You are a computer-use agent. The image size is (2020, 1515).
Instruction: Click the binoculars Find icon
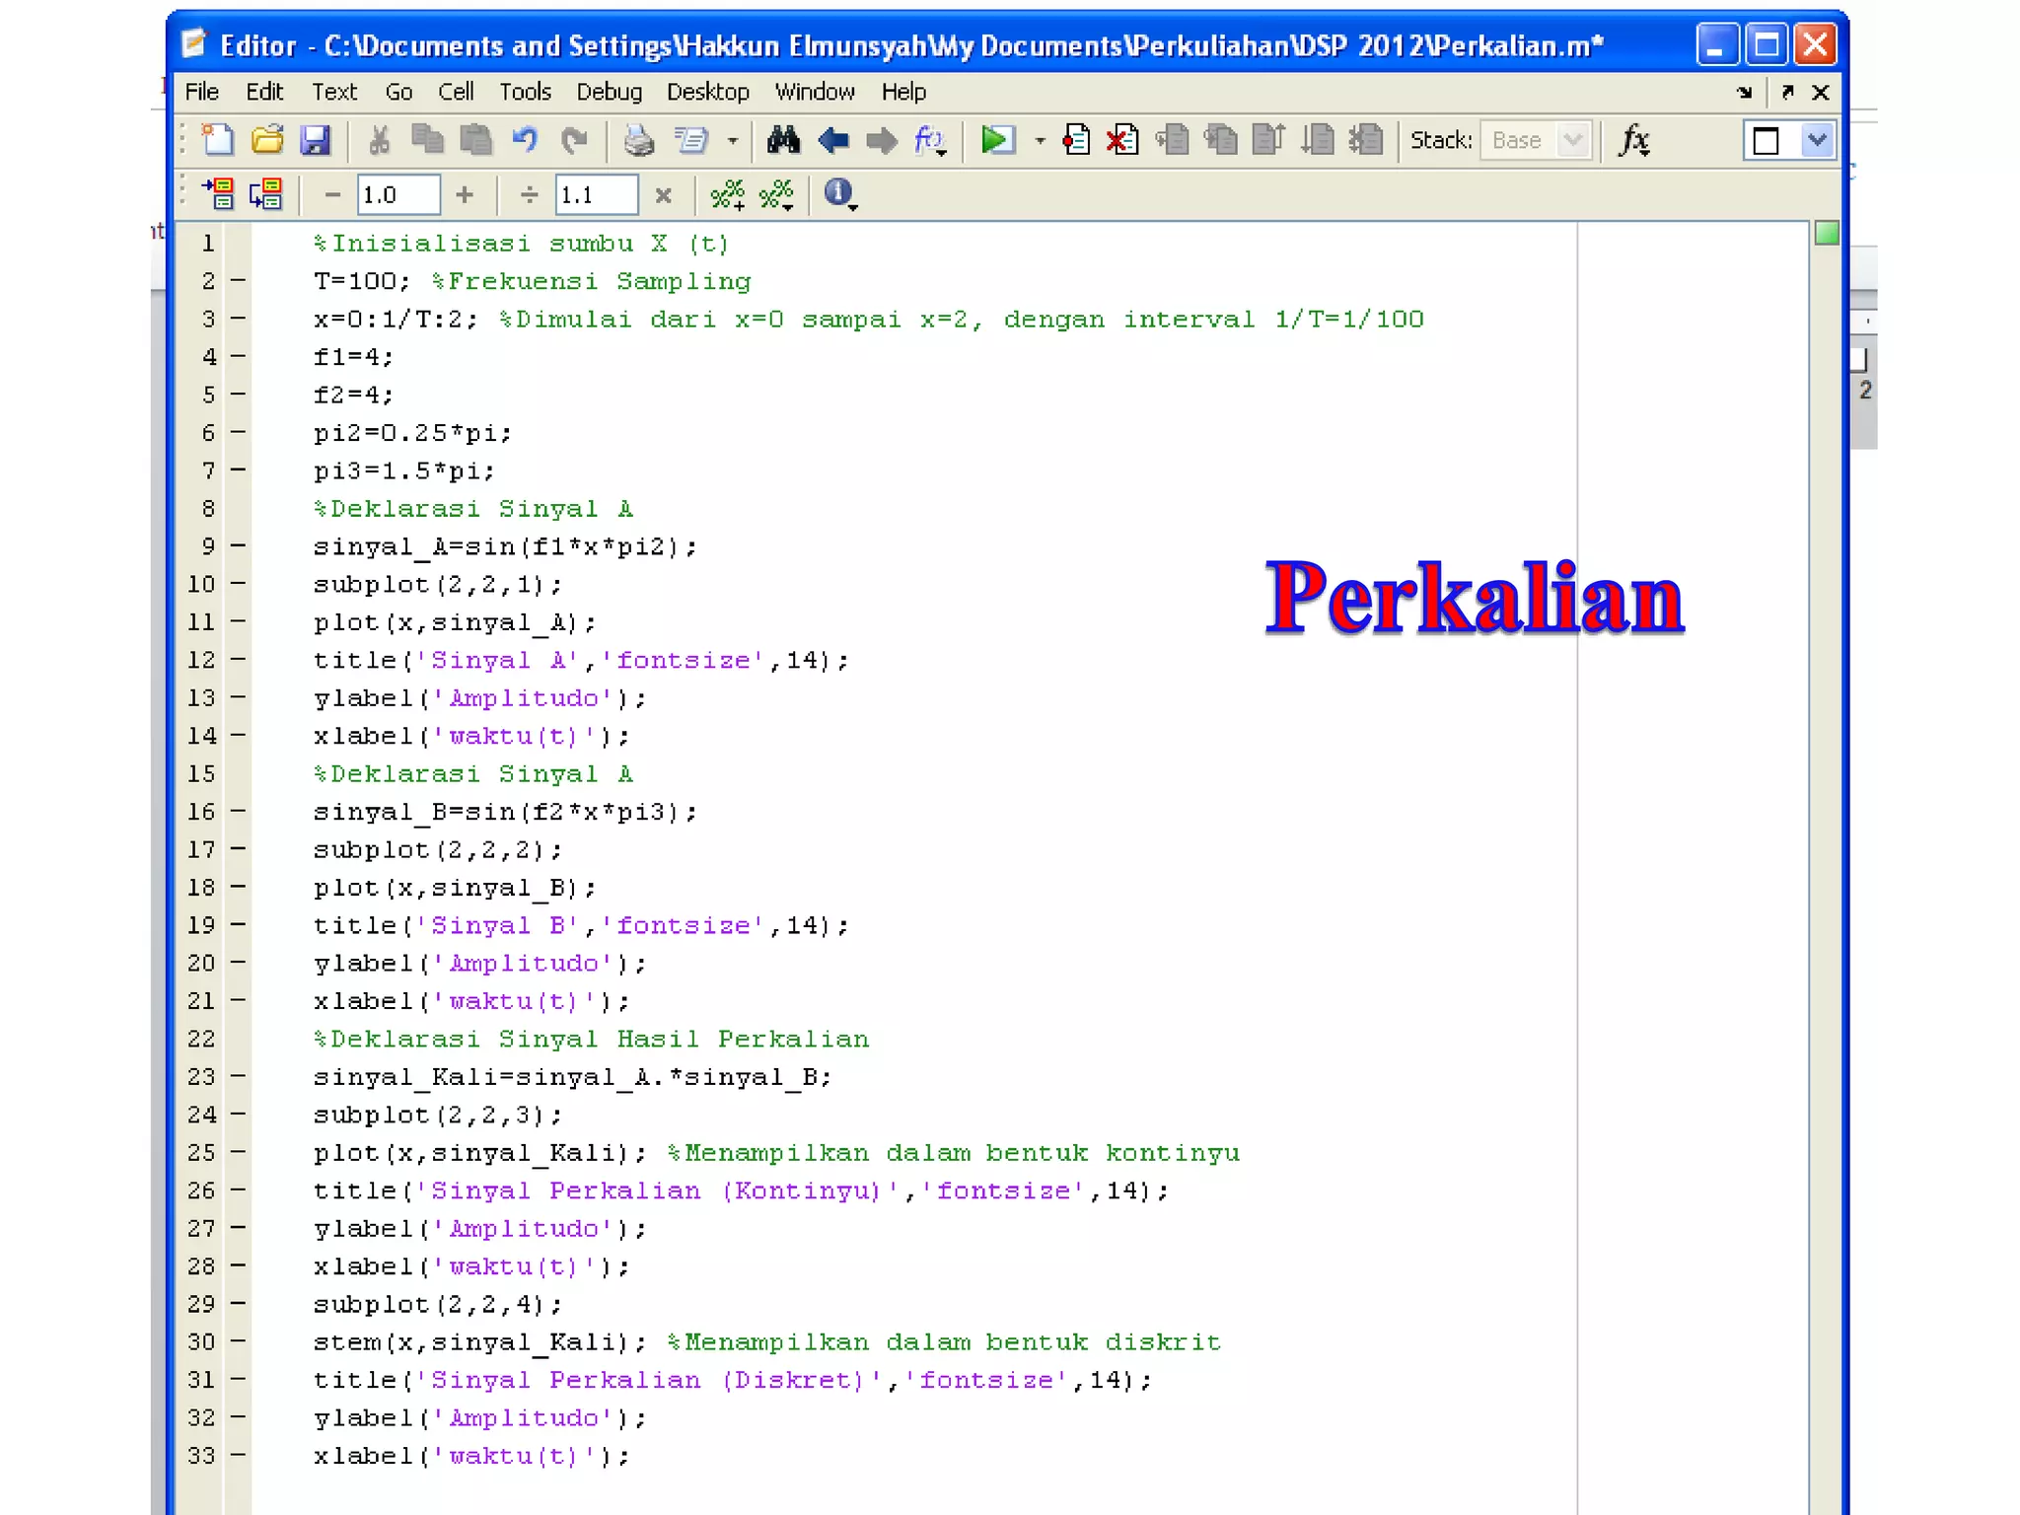pos(783,140)
